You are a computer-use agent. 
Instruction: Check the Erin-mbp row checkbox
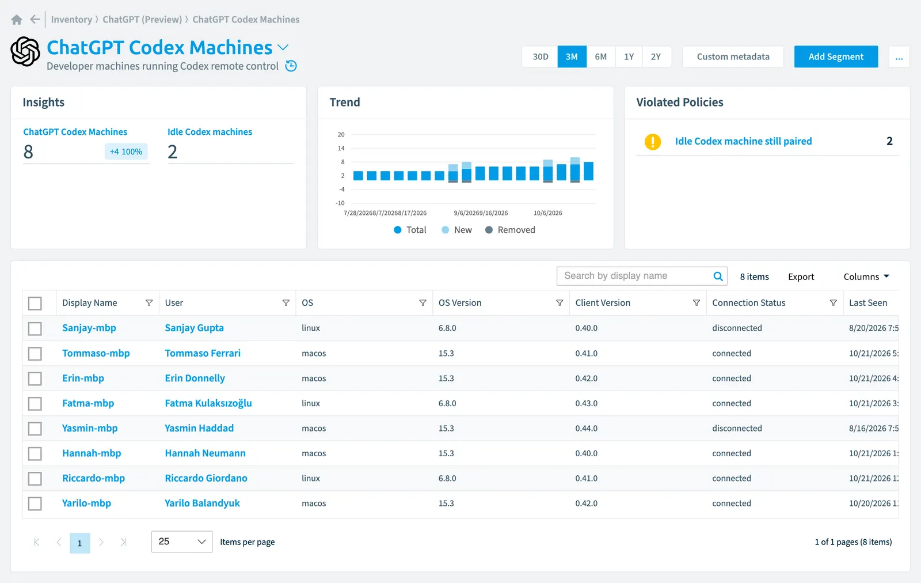pyautogui.click(x=35, y=378)
